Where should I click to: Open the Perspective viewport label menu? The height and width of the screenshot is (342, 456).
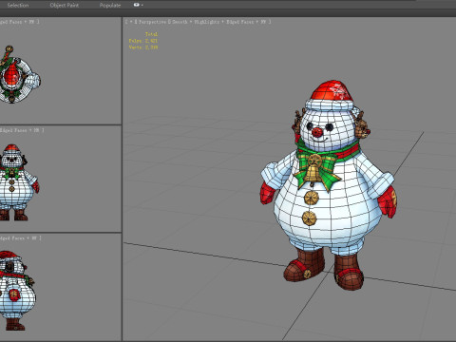click(x=152, y=22)
